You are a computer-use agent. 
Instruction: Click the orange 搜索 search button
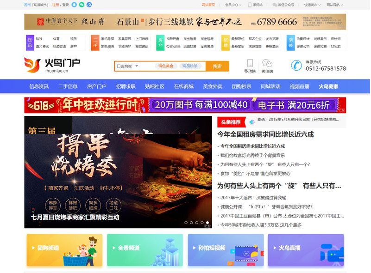point(217,66)
